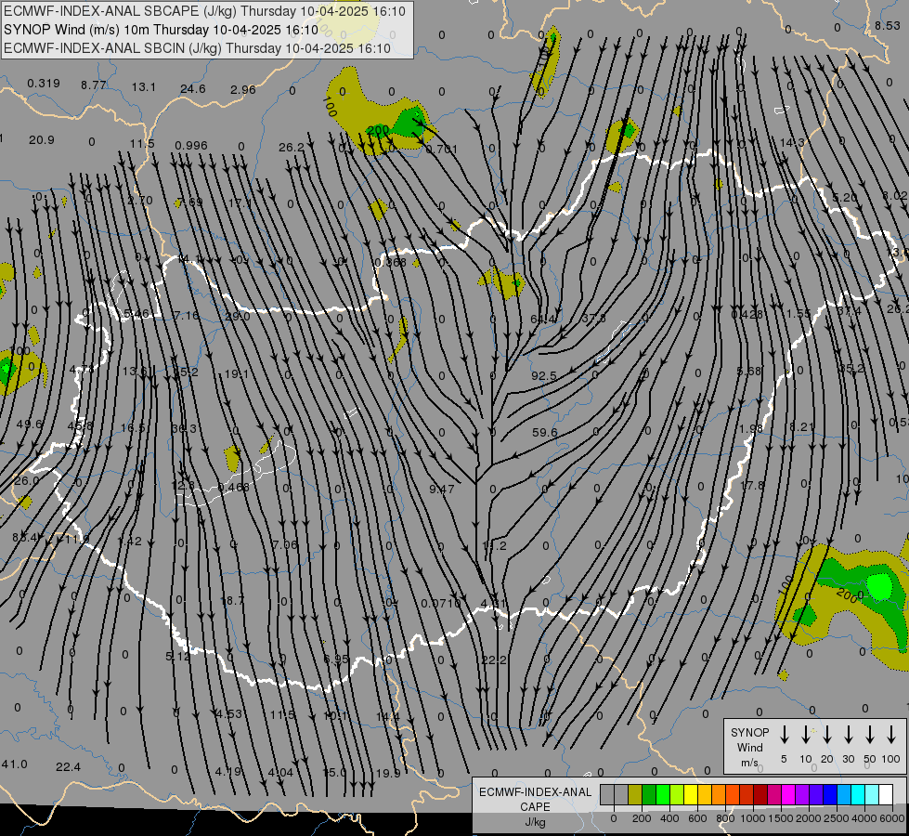Click the map value '37.3'
Viewport: 909px width, 836px height.
[x=593, y=319]
